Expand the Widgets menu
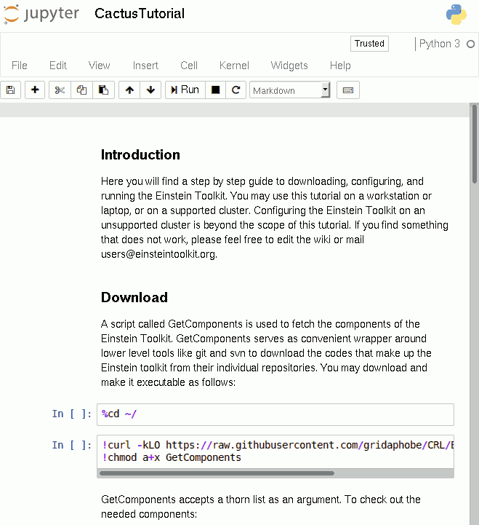 [x=289, y=66]
